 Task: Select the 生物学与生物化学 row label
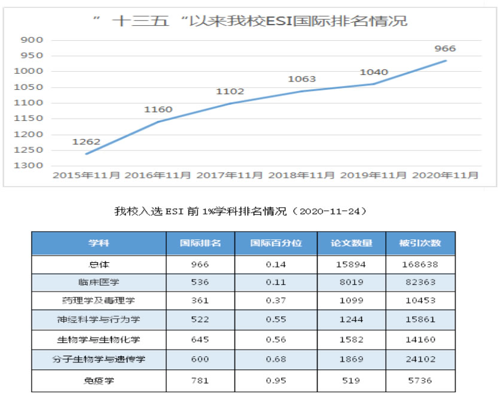click(99, 340)
